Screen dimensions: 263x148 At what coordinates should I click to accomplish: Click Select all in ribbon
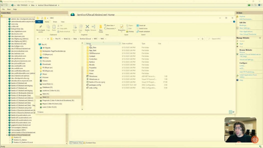click(x=141, y=26)
